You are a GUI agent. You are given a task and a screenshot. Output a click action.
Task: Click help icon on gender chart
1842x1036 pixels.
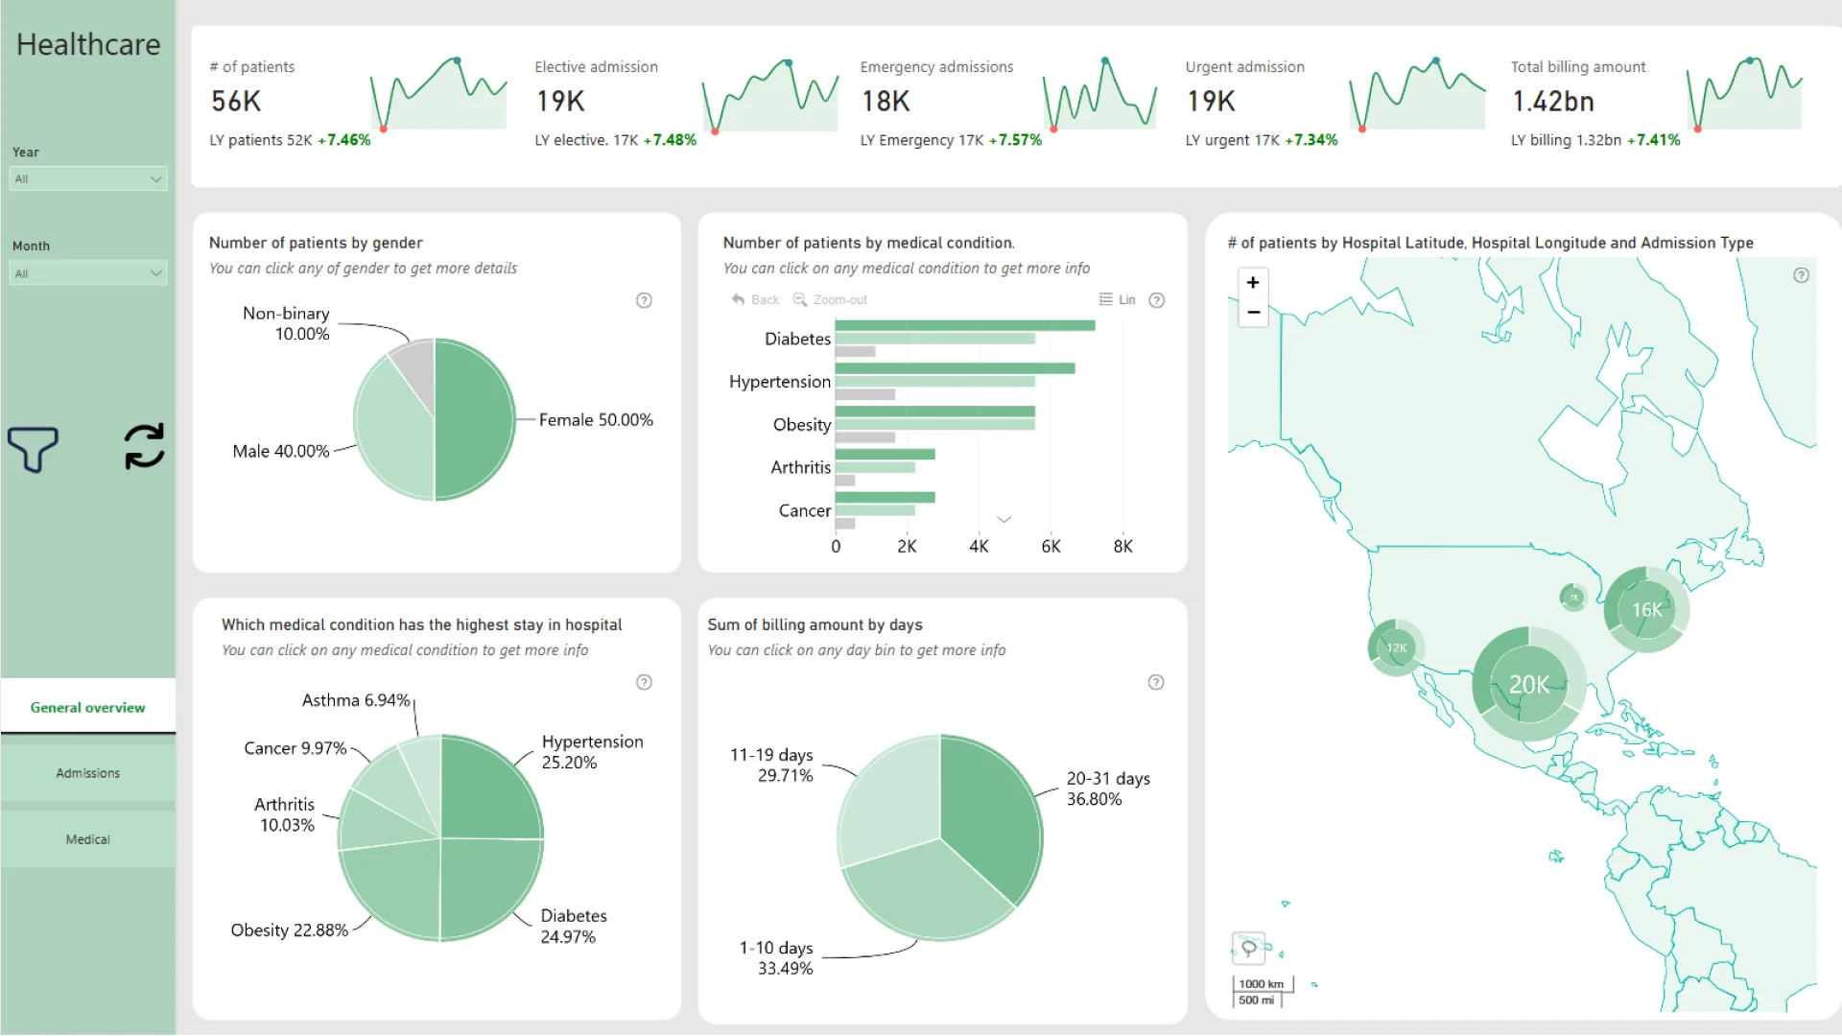(644, 300)
